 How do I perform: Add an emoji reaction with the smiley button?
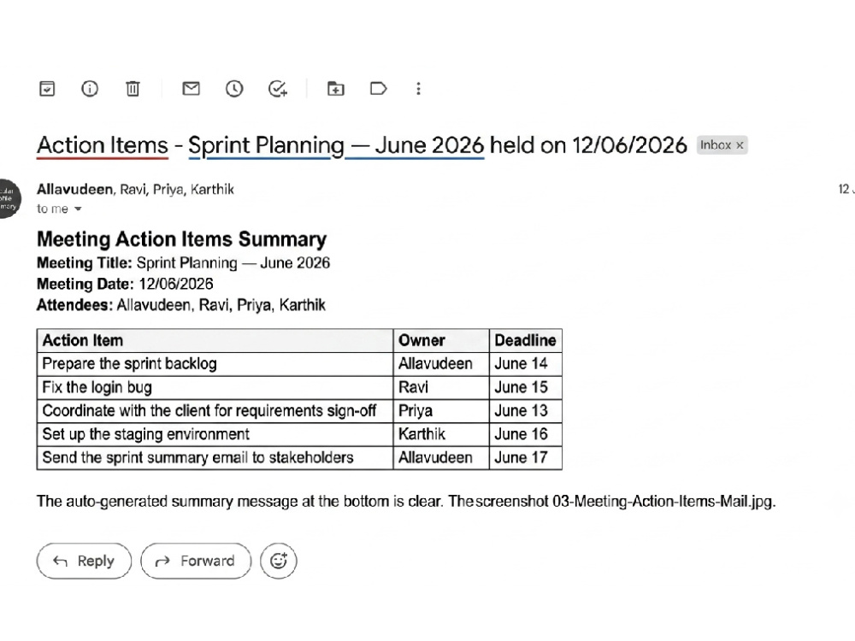(x=279, y=561)
